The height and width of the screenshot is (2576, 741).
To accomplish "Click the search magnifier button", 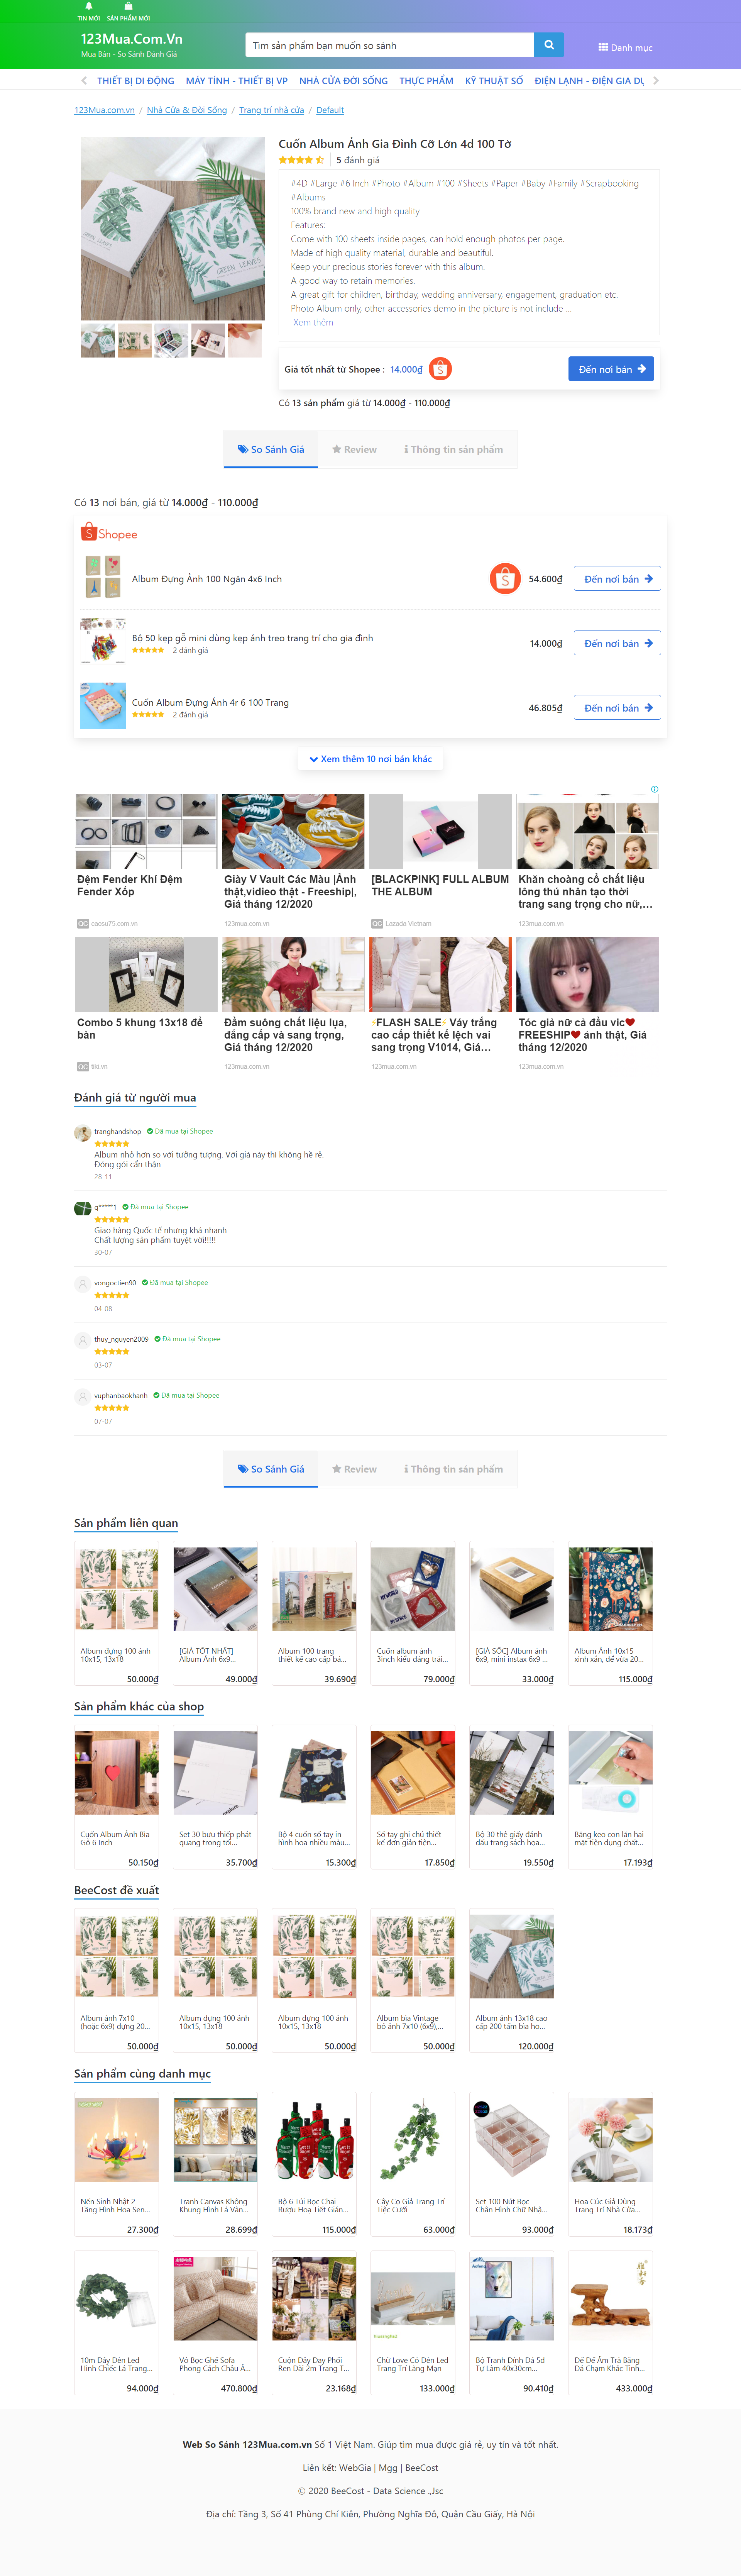I will tap(549, 45).
